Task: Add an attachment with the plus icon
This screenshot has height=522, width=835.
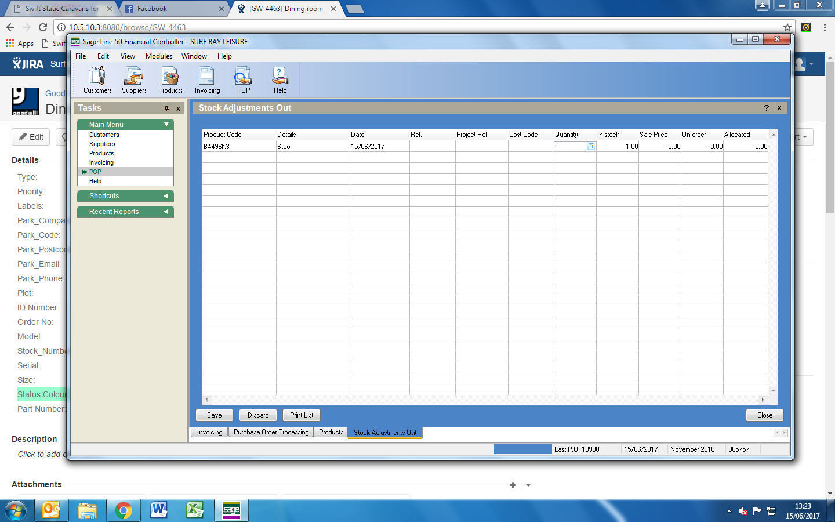Action: coord(513,485)
